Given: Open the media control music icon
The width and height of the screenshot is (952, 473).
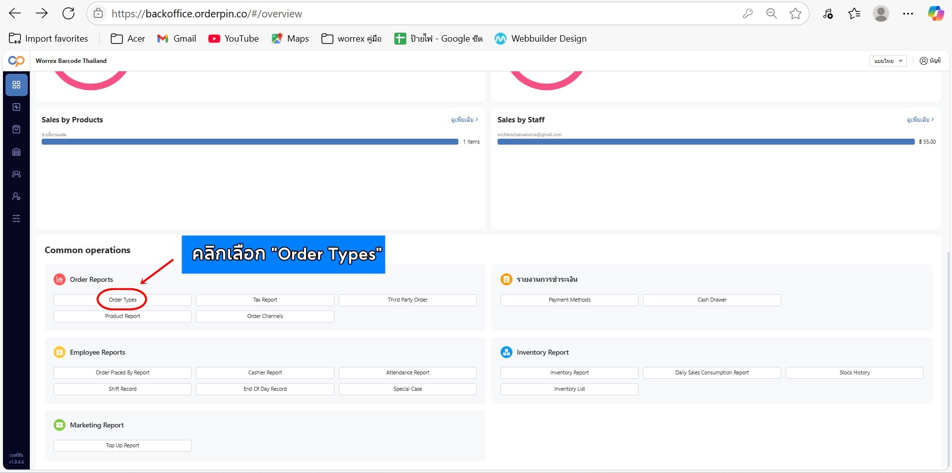Looking at the screenshot, I should (x=827, y=14).
